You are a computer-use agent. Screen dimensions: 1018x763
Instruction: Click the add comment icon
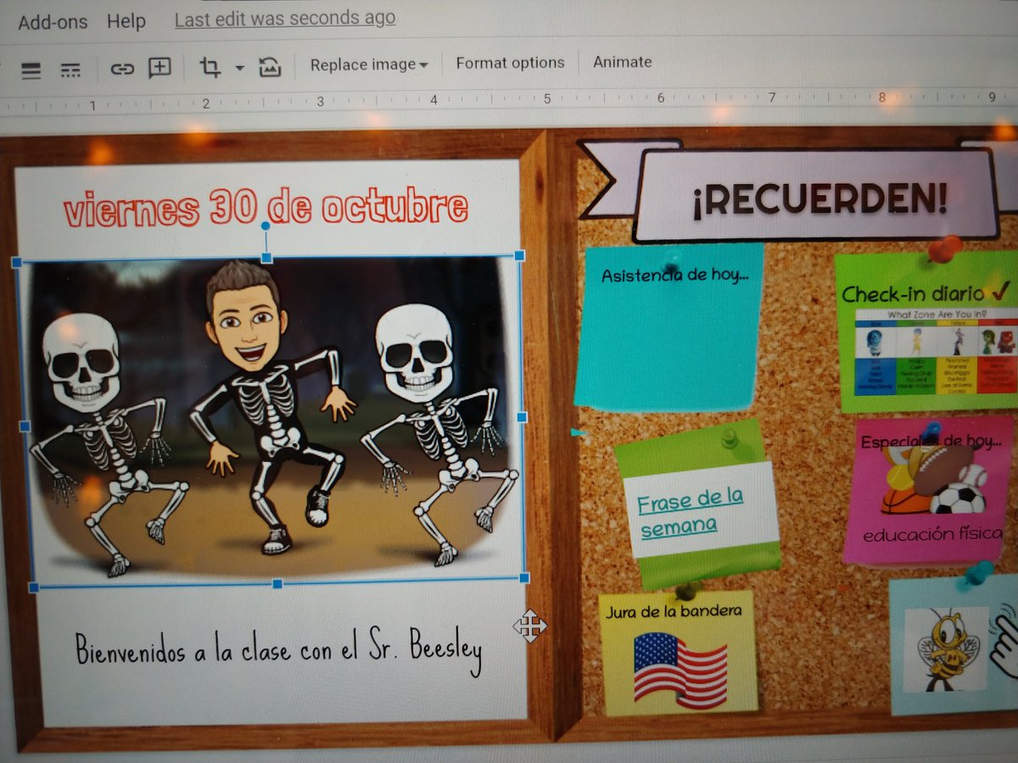tap(159, 68)
